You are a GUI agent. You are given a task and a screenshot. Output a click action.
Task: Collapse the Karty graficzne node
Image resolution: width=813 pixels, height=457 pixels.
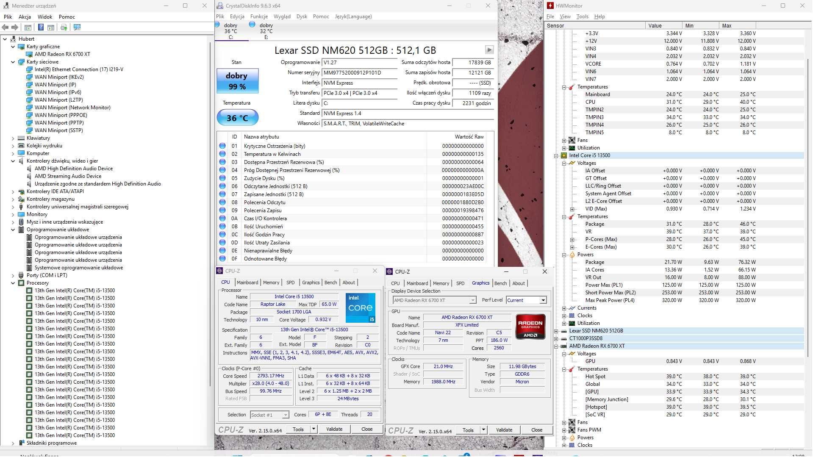13,47
